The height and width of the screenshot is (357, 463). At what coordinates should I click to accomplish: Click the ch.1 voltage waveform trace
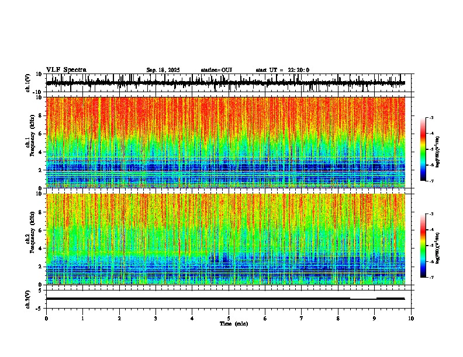tap(225, 83)
